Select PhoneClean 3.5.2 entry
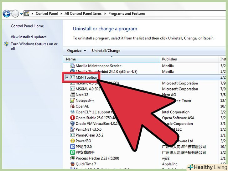 [x=90, y=135]
